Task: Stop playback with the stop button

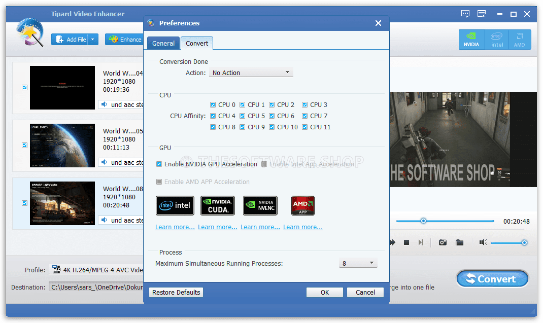Action: (x=406, y=242)
